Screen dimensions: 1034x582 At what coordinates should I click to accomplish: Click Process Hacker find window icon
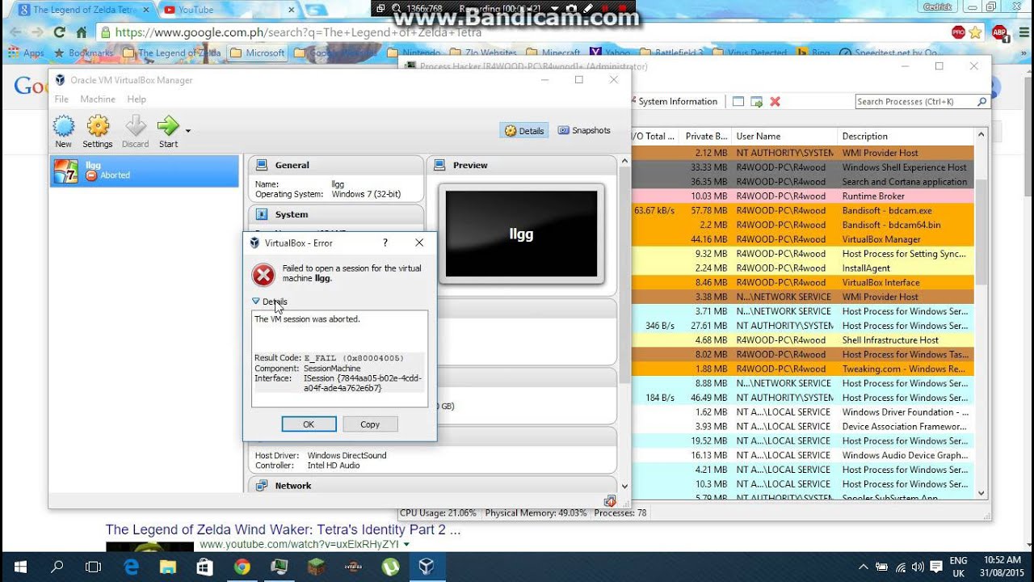(738, 102)
